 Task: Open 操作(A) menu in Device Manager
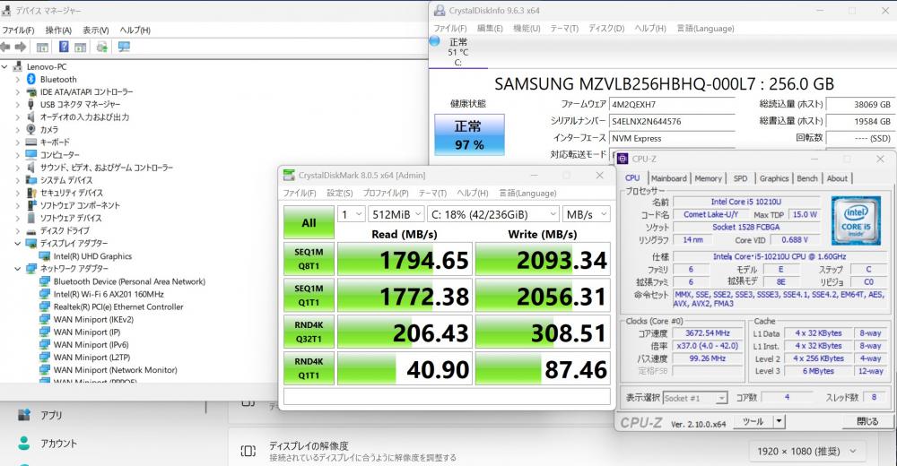pyautogui.click(x=58, y=30)
